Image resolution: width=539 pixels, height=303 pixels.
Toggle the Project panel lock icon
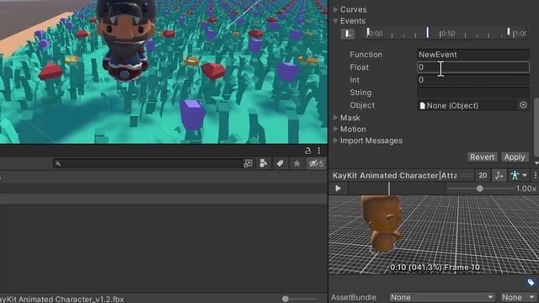pos(307,151)
